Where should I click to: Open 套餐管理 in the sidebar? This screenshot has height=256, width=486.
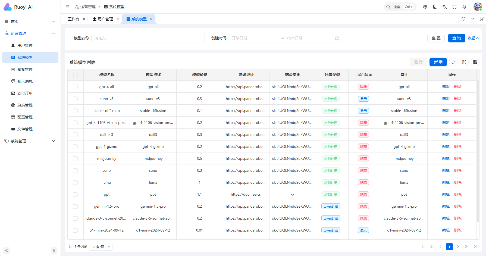coord(25,69)
